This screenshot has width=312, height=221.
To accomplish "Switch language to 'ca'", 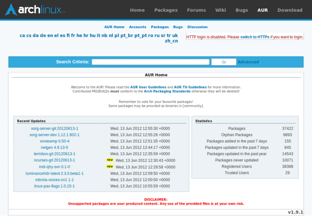I will tap(22, 35).
